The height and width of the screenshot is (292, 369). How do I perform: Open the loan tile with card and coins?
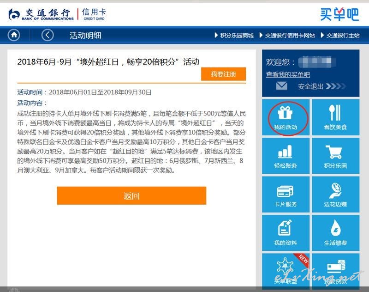pyautogui.click(x=336, y=271)
